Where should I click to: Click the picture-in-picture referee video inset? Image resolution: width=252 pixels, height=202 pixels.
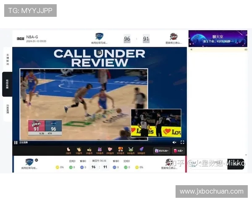[x=156, y=123]
